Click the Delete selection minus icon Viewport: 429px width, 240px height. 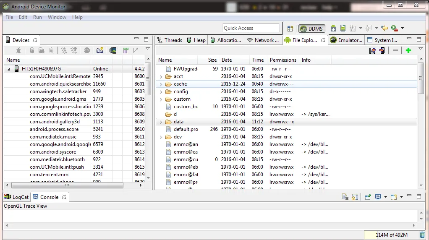pyautogui.click(x=395, y=50)
